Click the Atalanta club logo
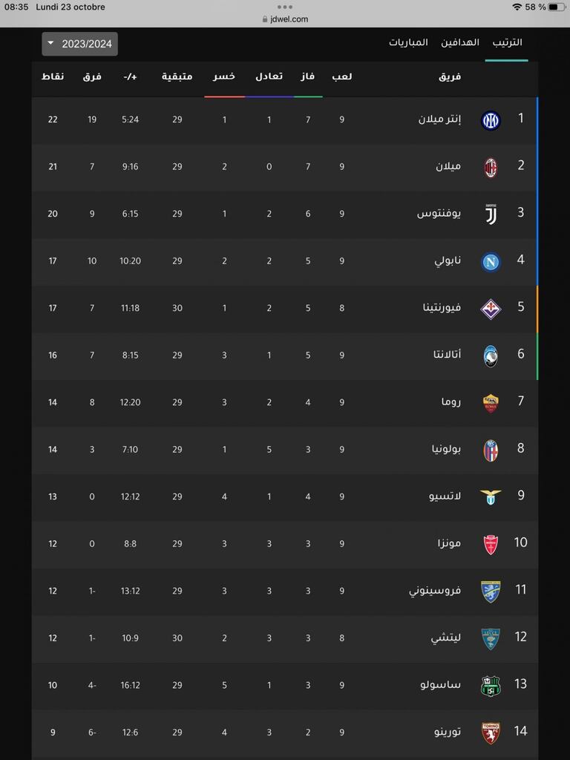570x760 pixels. pos(491,356)
